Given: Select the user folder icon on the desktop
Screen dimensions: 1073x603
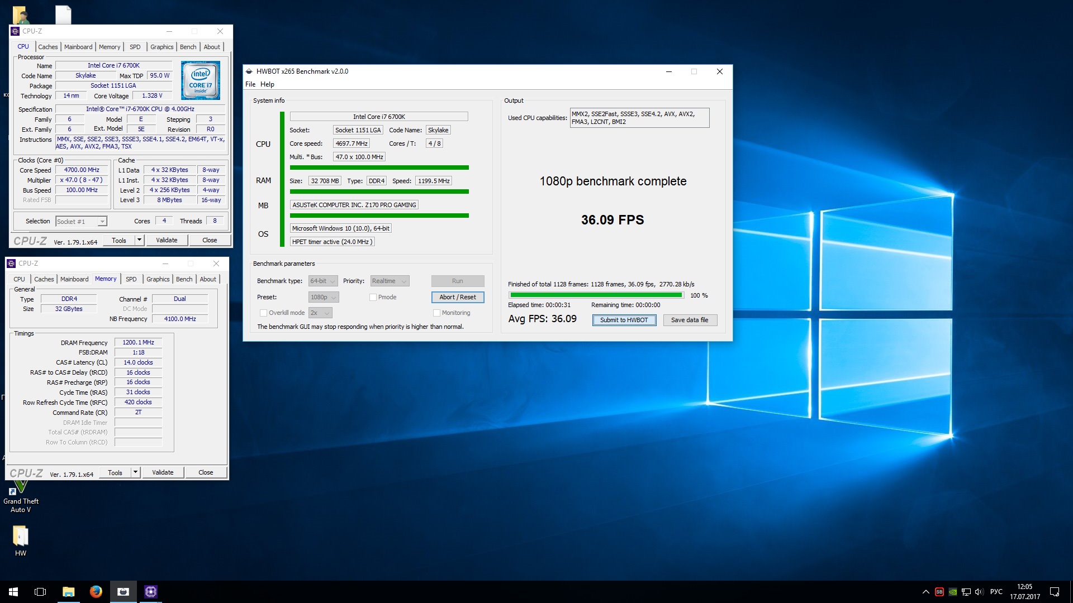Looking at the screenshot, I should 21,14.
